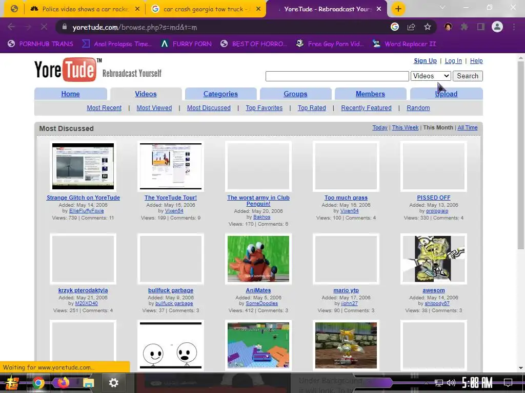525x393 pixels.
Task: Open the Members site tab
Action: click(370, 94)
